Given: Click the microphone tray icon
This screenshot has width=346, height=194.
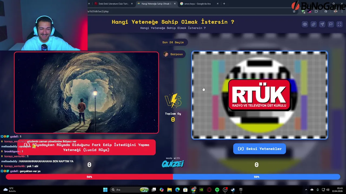Looking at the screenshot, I should coord(318,190).
